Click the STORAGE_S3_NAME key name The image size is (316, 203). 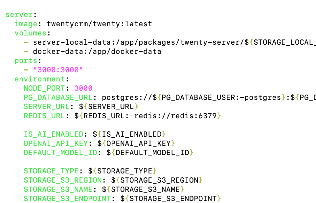[58, 190]
